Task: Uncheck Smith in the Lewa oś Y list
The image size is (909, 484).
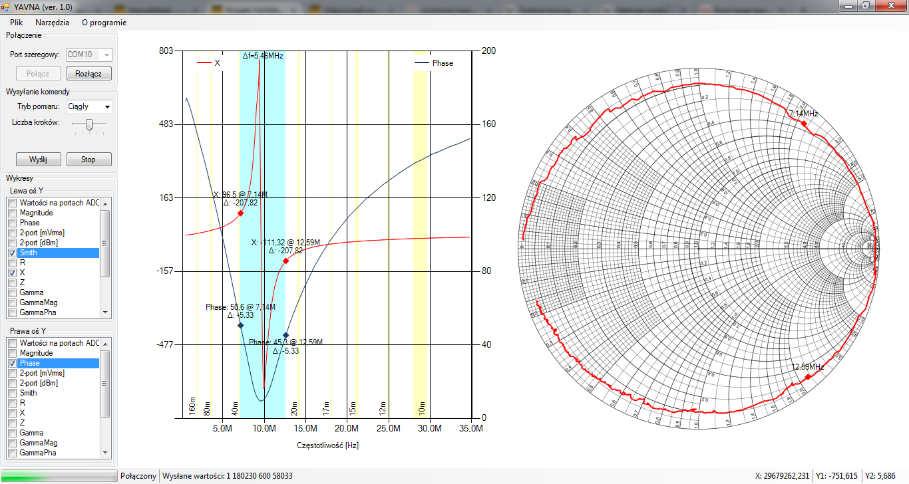Action: [x=12, y=253]
